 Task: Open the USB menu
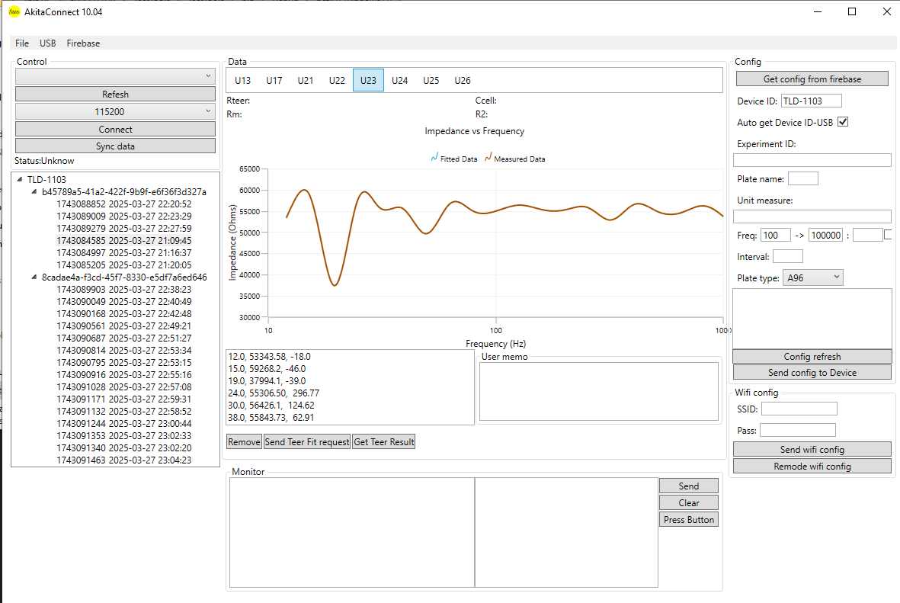(x=47, y=43)
